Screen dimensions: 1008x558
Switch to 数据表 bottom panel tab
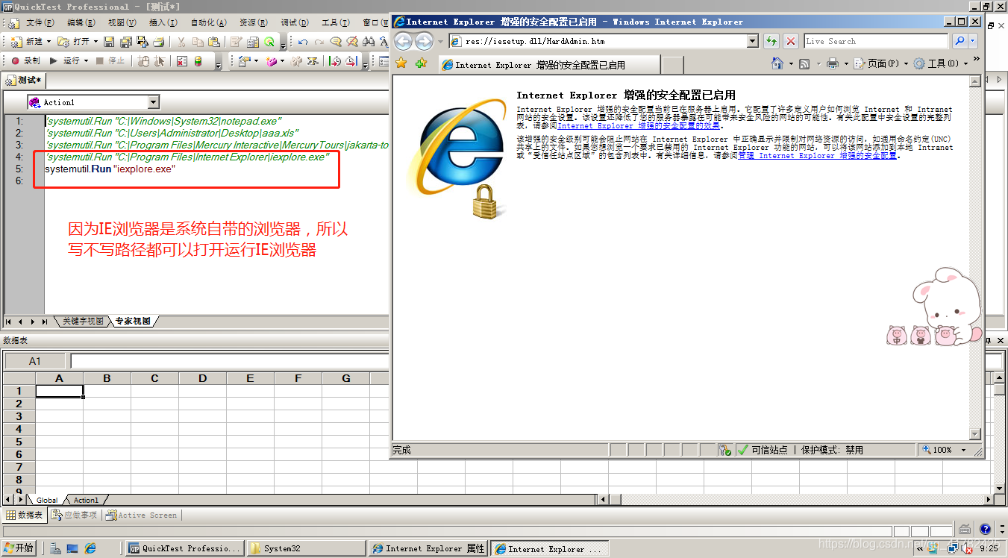tap(25, 515)
